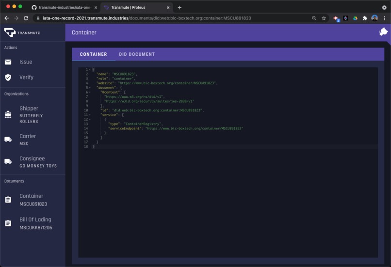
Task: Click the w3.org/ns/did/v1 context line
Action: tap(134, 96)
